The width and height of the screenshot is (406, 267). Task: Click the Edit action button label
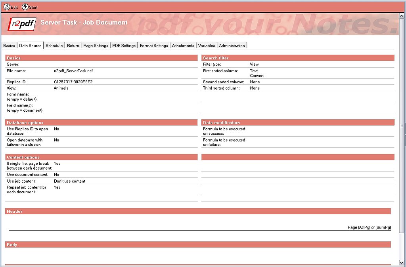[x=14, y=7]
